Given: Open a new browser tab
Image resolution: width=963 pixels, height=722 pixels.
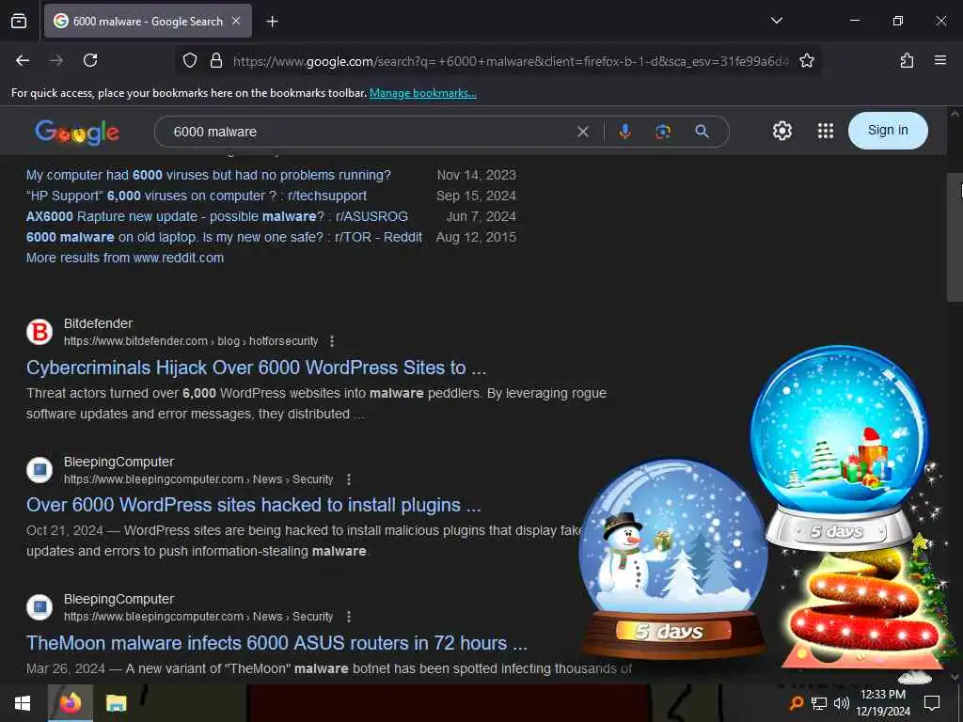Looking at the screenshot, I should (x=272, y=22).
